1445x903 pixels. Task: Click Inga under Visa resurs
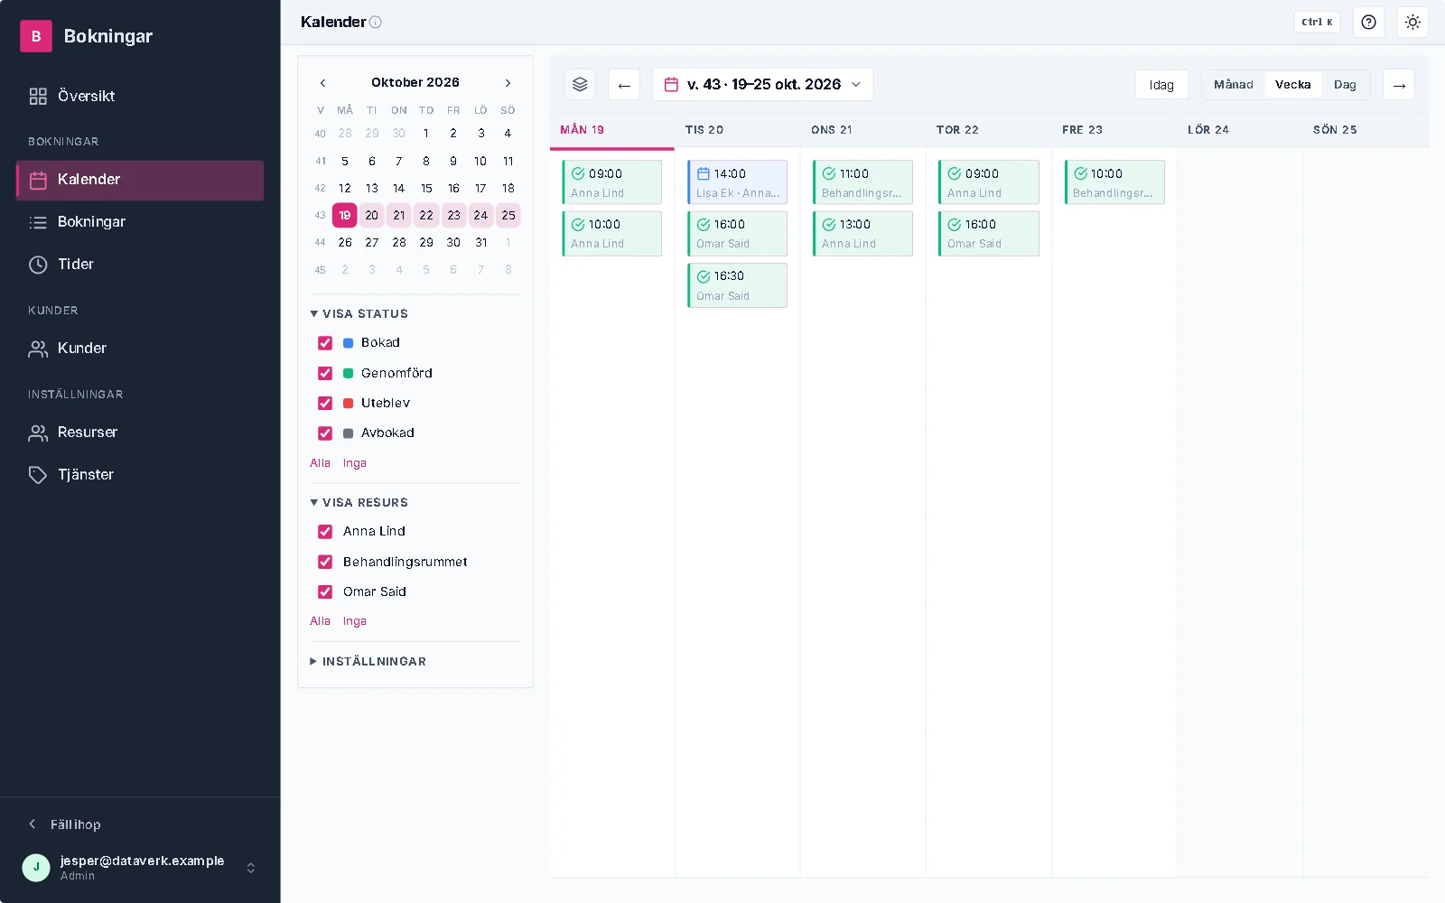(355, 621)
